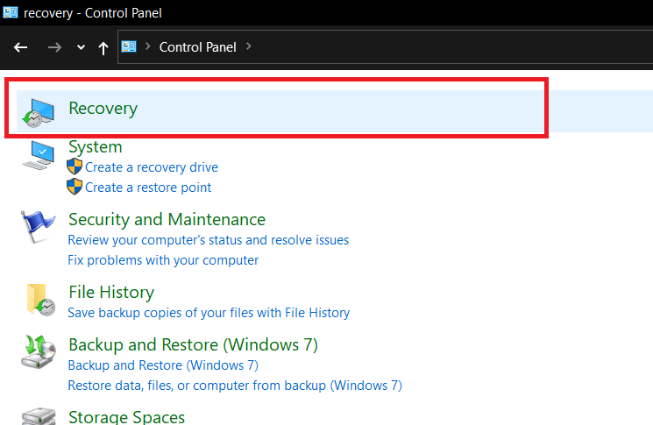Viewport: 653px width, 425px height.
Task: Open Create a restore point link
Action: click(x=148, y=188)
